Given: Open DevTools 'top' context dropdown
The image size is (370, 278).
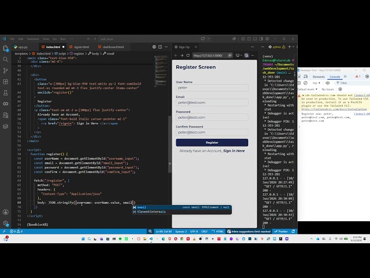Looking at the screenshot, I should tap(316, 83).
